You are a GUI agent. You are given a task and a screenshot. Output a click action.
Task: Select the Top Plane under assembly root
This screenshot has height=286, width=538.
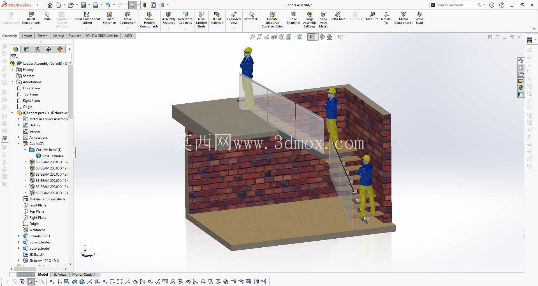pyautogui.click(x=30, y=94)
